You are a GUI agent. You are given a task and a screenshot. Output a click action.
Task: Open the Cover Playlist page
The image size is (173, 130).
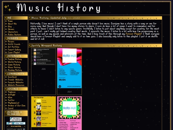pos(14,52)
